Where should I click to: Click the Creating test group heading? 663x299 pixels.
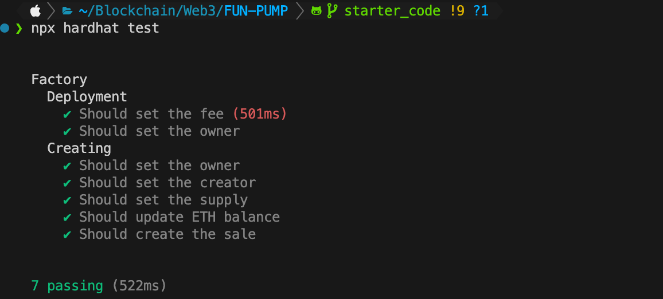pos(79,149)
